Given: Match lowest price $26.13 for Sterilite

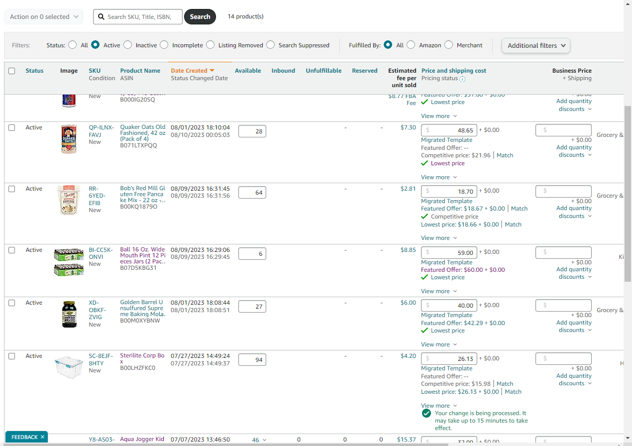Looking at the screenshot, I should [513, 392].
